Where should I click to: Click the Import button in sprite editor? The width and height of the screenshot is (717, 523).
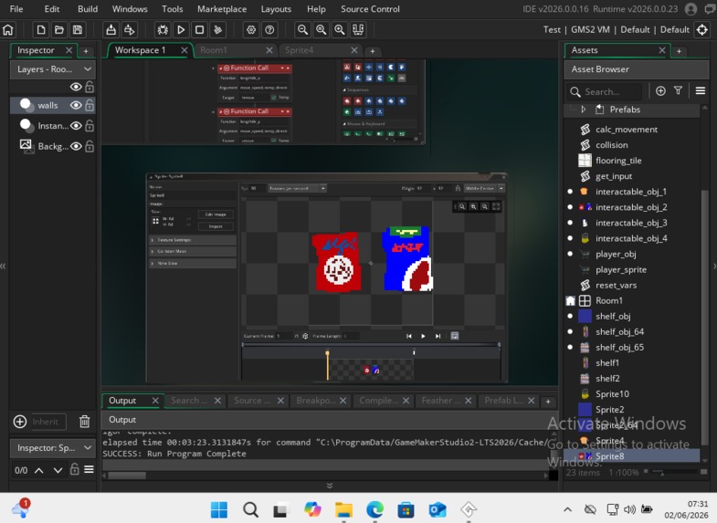(x=216, y=226)
